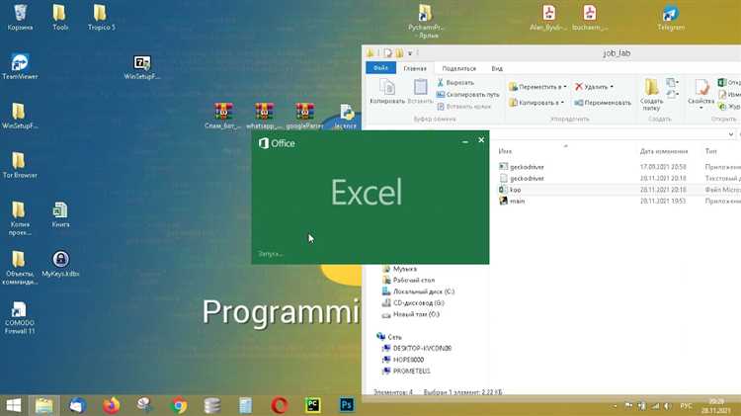Launch Firefox from the taskbar
This screenshot has height=416, width=741.
click(111, 405)
